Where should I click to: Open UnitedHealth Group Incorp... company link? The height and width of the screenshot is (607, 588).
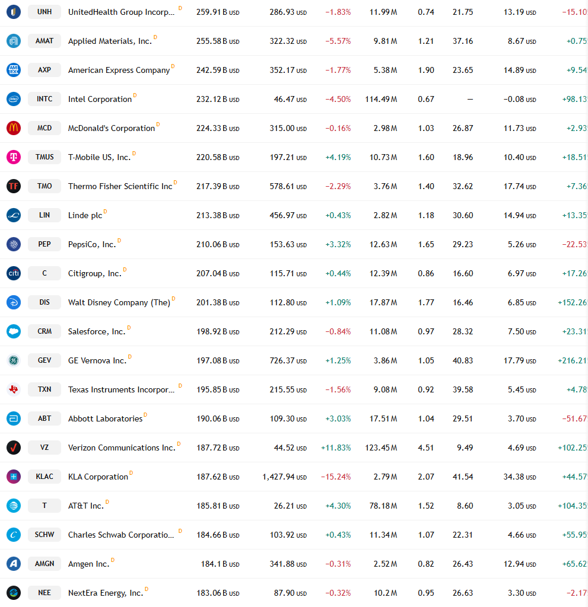pyautogui.click(x=121, y=12)
